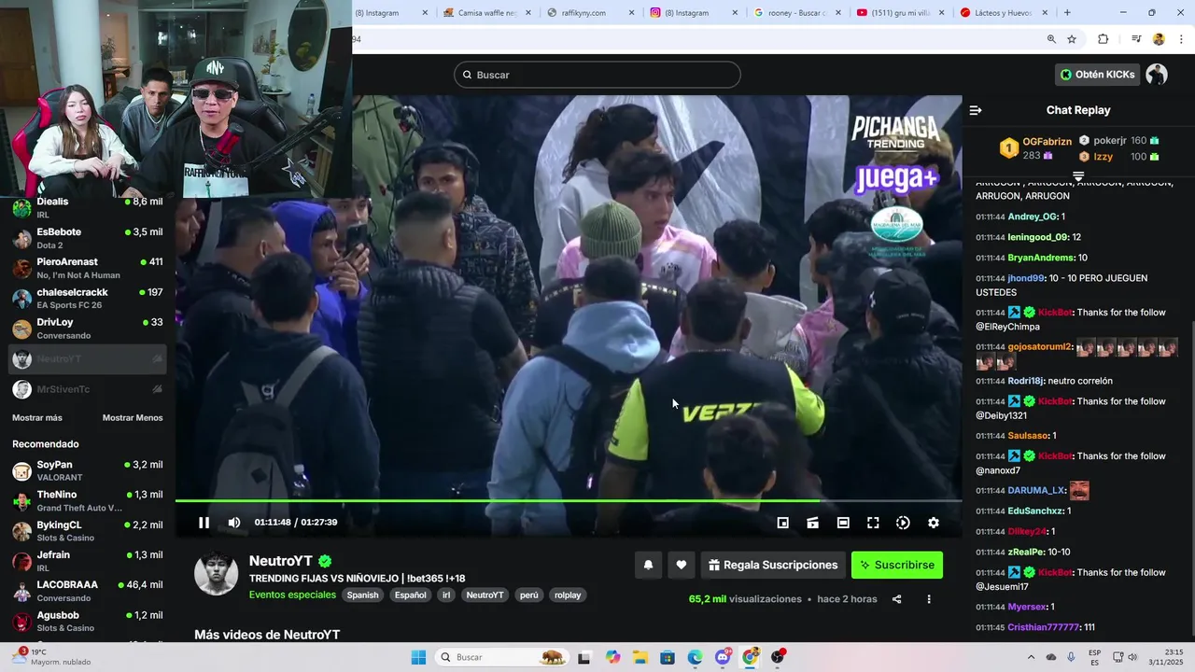Open browser extensions puzzle icon
This screenshot has width=1195, height=672.
1104,39
